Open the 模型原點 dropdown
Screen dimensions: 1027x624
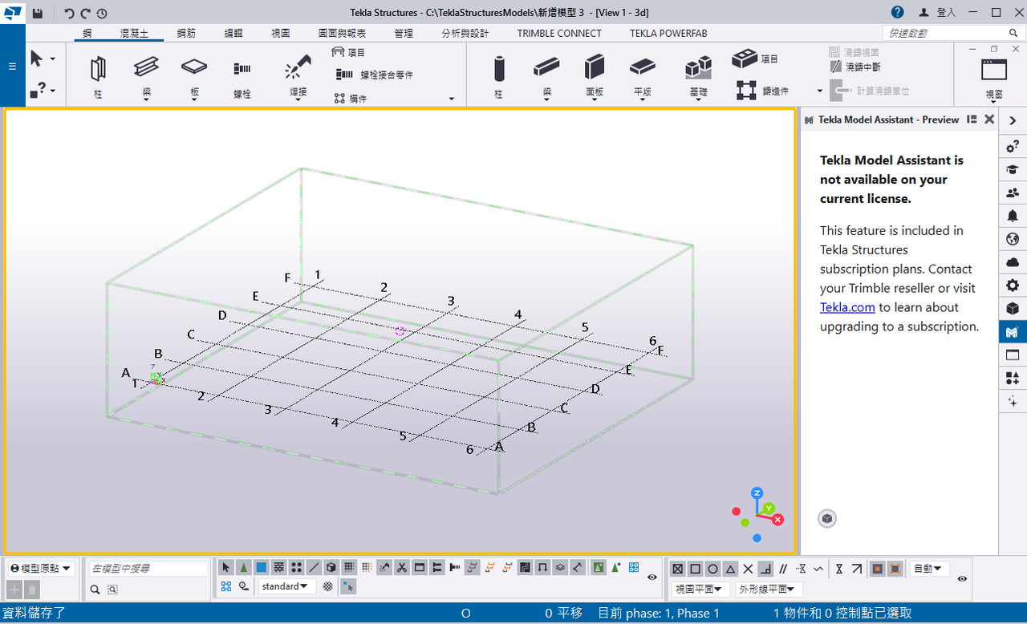pos(41,568)
